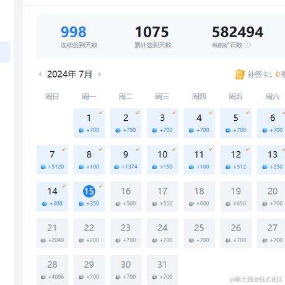Select July 29 calendar cell

coord(89,270)
